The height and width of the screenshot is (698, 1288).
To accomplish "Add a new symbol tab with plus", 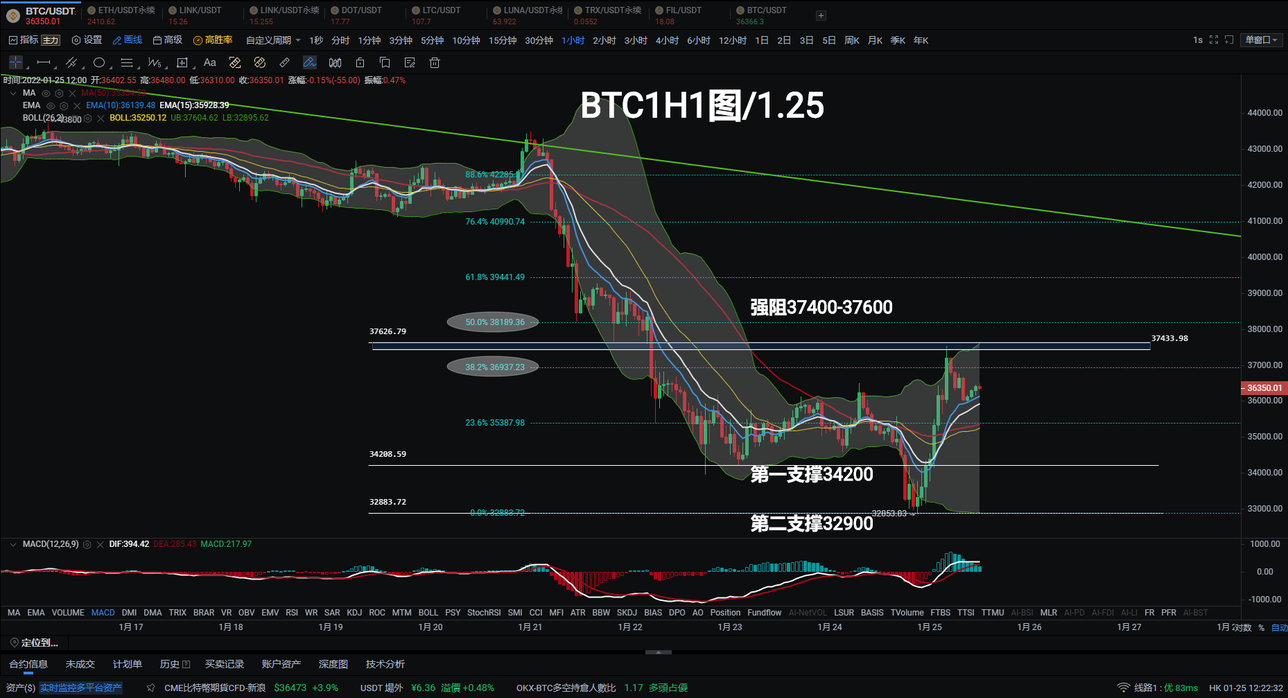I will tap(821, 15).
